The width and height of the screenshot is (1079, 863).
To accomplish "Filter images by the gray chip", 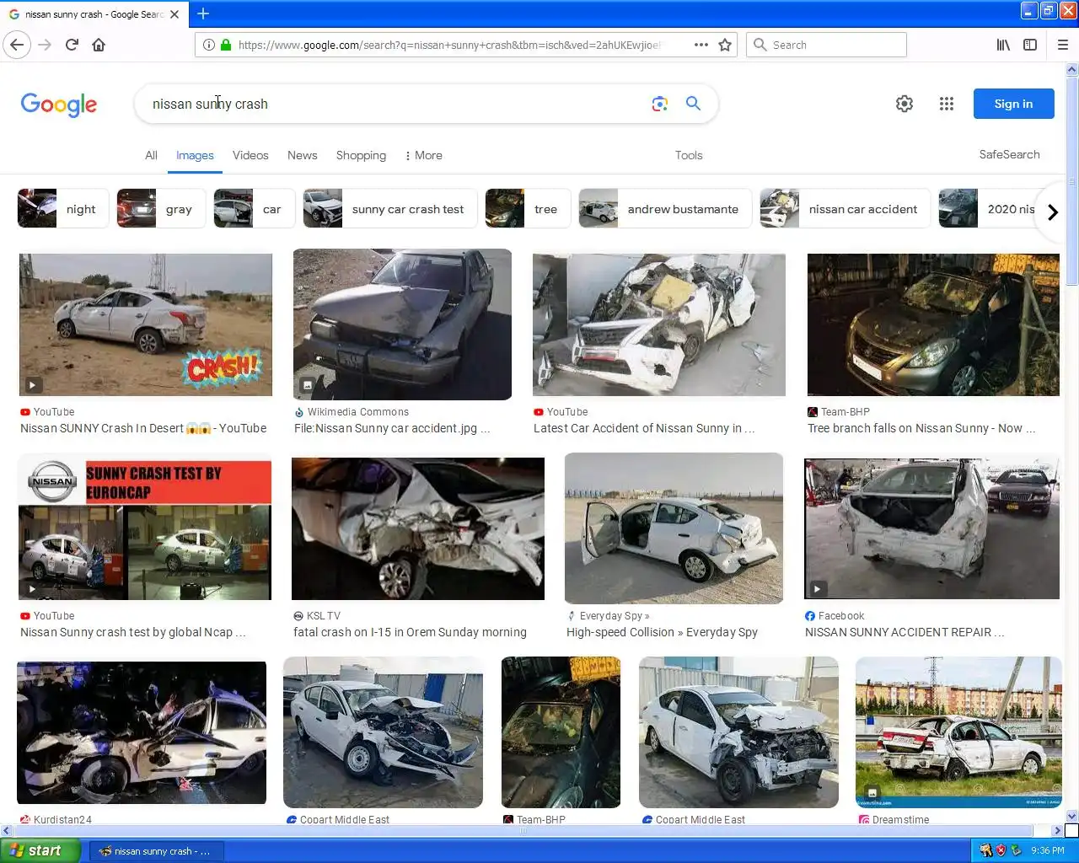I will click(x=161, y=209).
